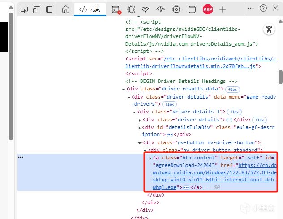Image resolution: width=283 pixels, height=219 pixels.
Task: Click the elements panel scroll-up arrow
Action: coord(280,21)
